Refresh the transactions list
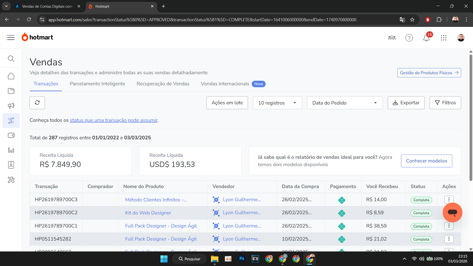 pos(37,103)
